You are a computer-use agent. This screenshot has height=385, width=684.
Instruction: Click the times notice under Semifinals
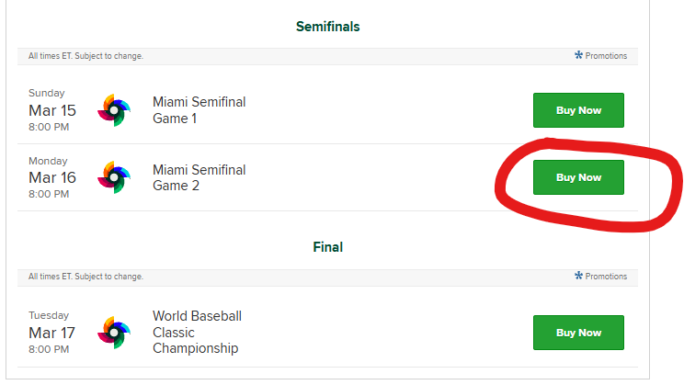pyautogui.click(x=85, y=56)
